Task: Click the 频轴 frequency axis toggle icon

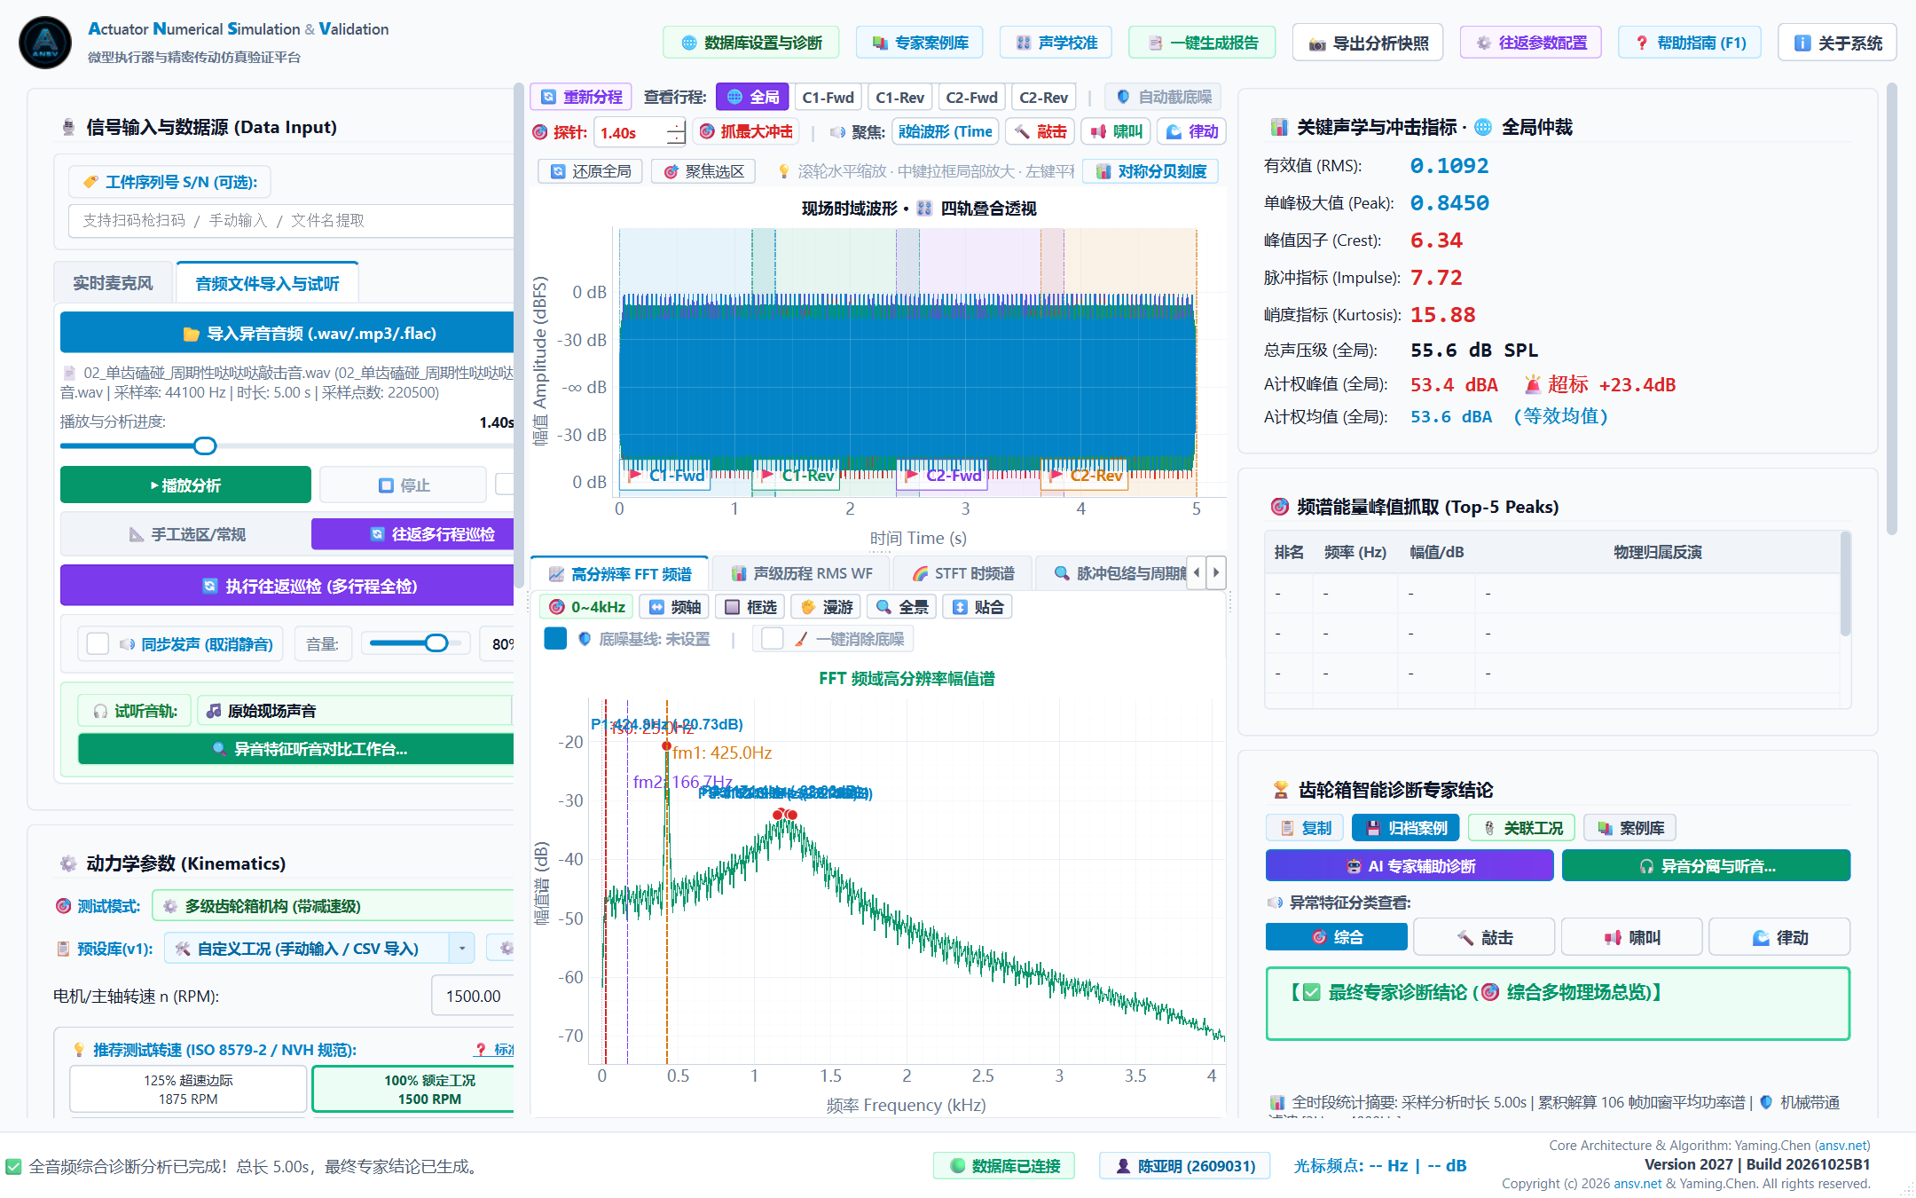Action: (674, 607)
